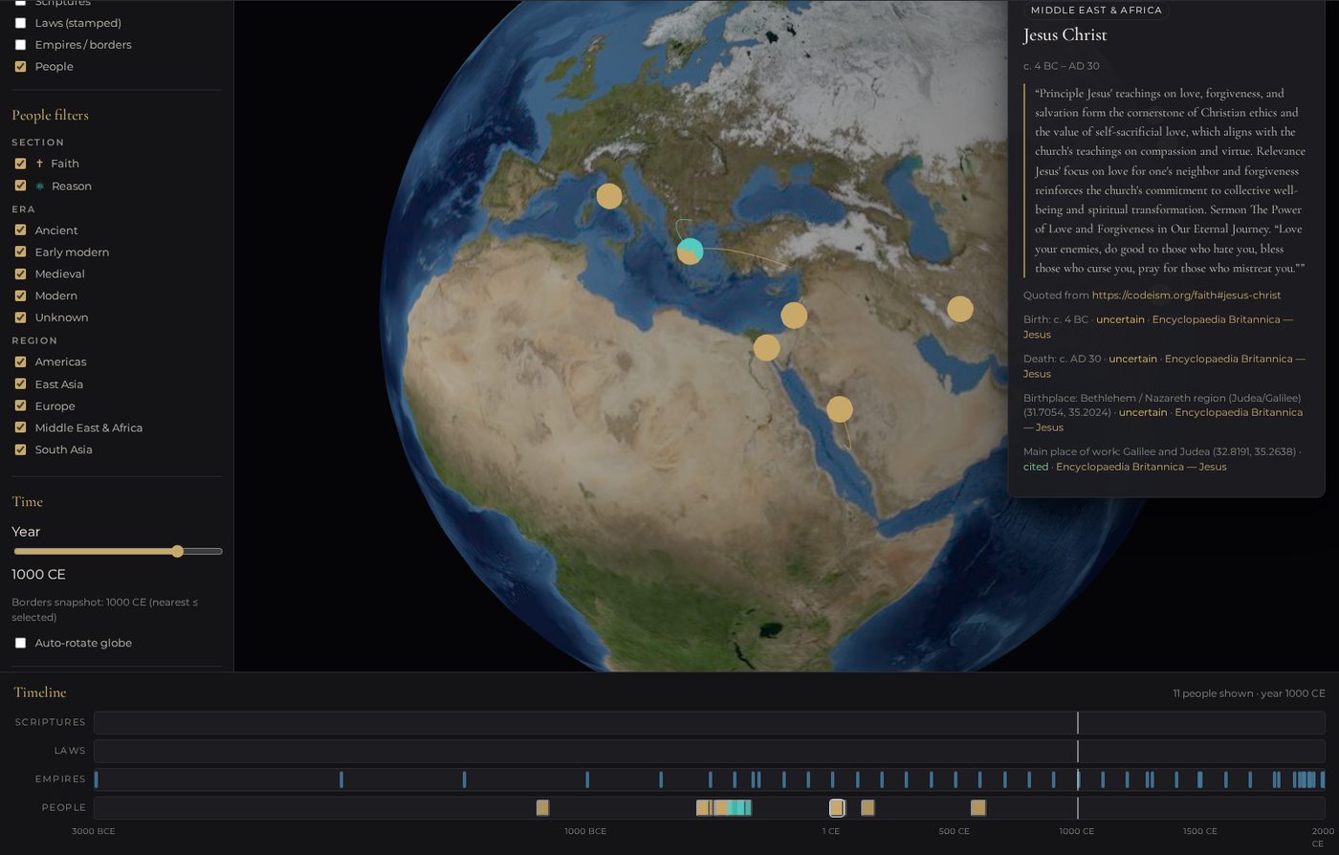Click the "Jesus Christ" heading in detail panel
Image resolution: width=1339 pixels, height=855 pixels.
[1065, 35]
